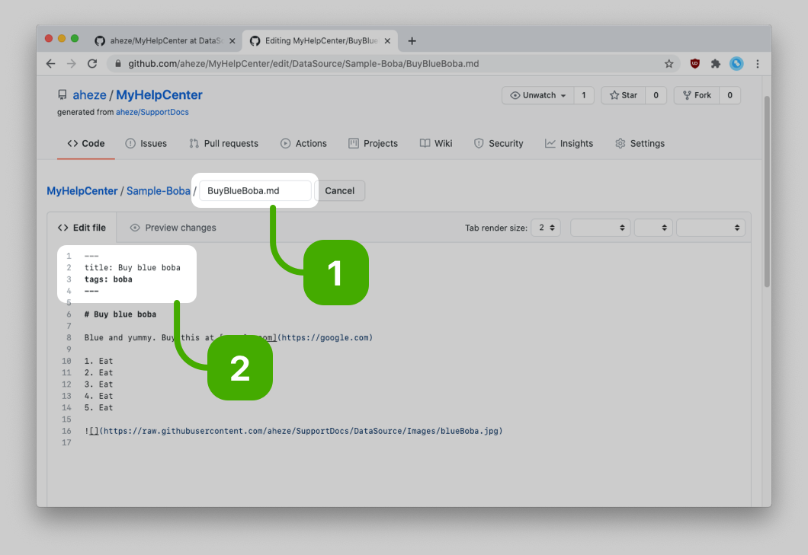Open the Issues tab

(x=146, y=144)
